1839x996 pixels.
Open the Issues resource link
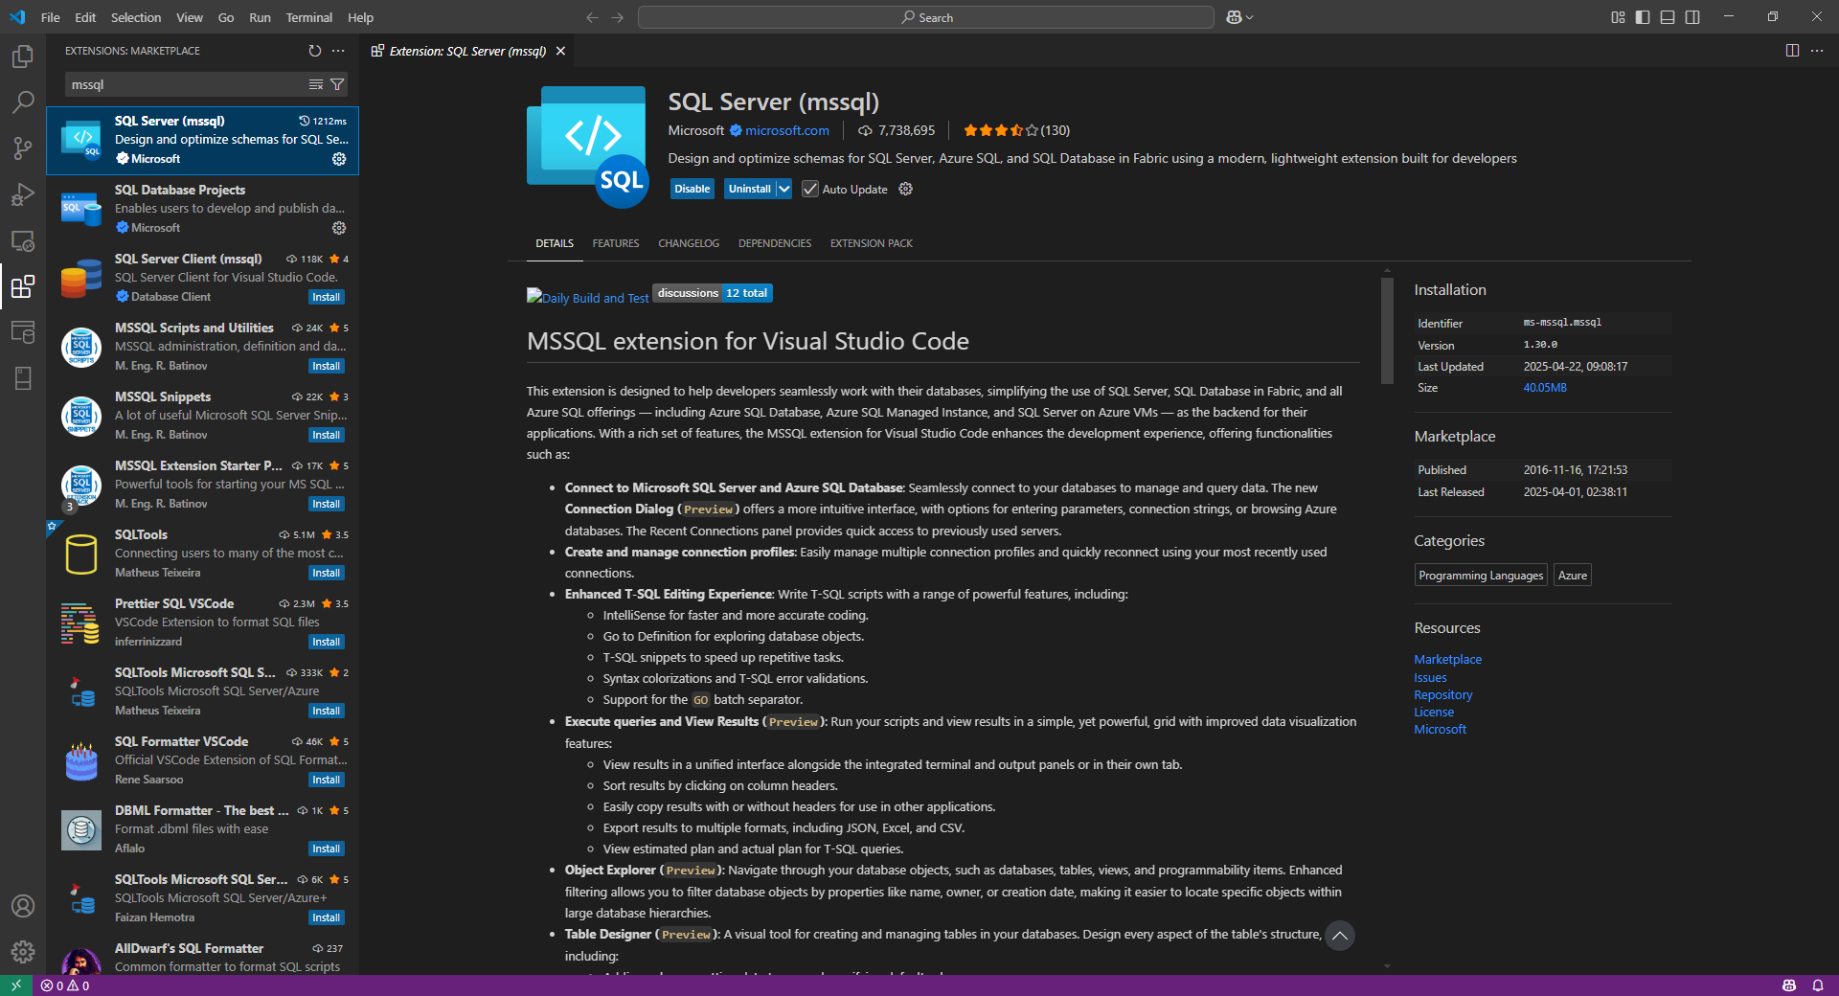(x=1430, y=678)
